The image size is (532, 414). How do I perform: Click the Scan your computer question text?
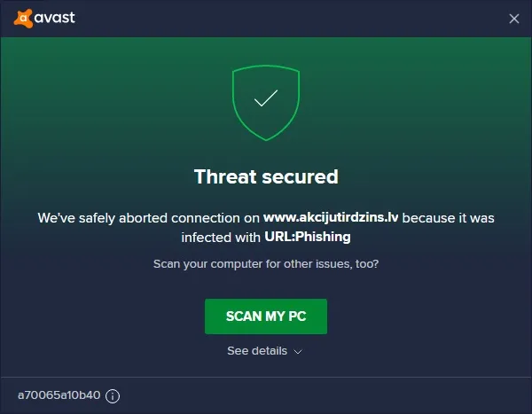pos(266,264)
